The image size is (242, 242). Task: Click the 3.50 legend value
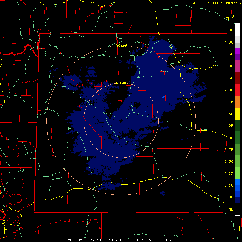pos(229,54)
